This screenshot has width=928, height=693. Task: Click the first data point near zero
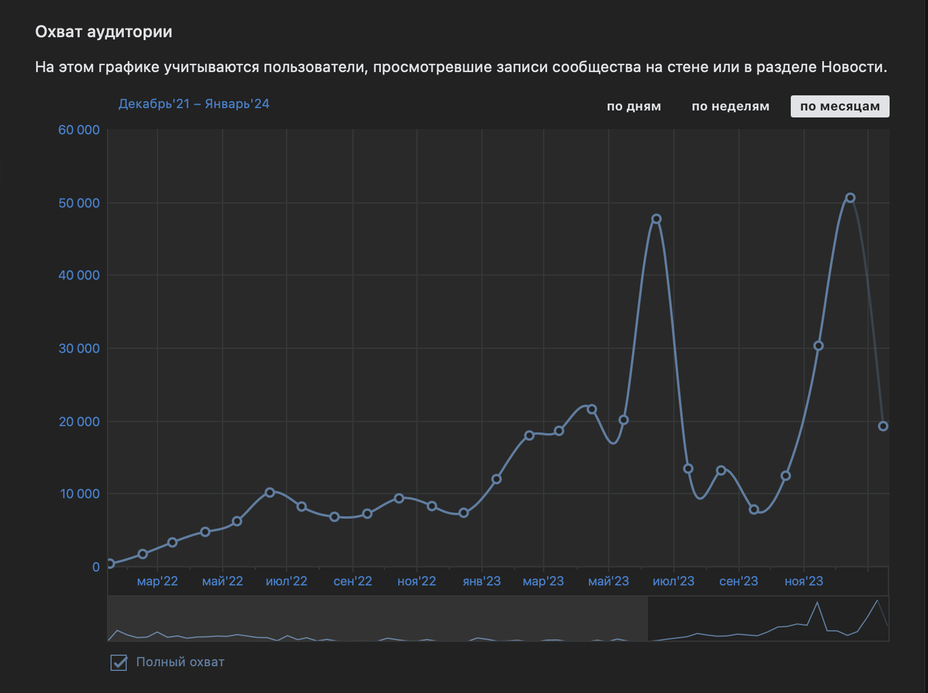110,563
